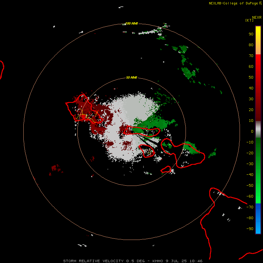Click the -60 value on velocity scale
Screen dimensions: 263x263
click(x=250, y=196)
